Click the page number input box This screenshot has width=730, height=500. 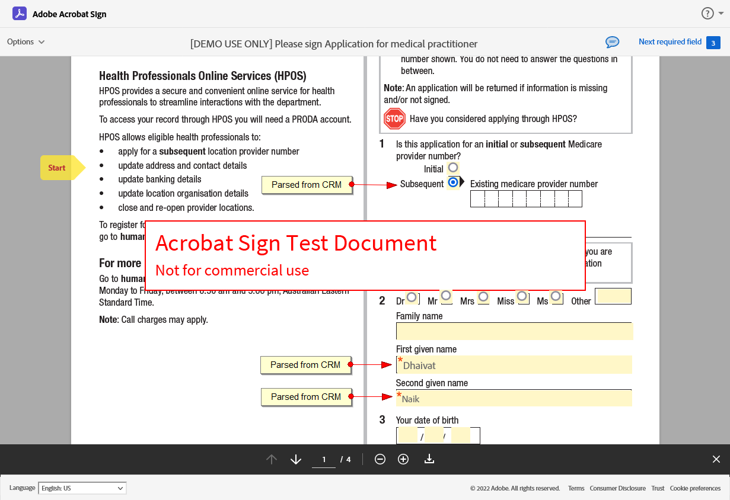[x=324, y=460]
